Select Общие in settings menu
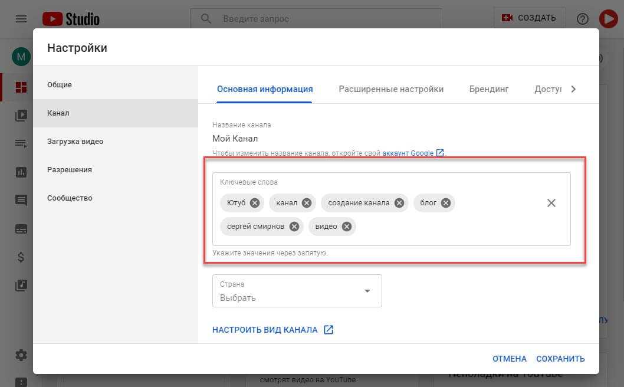 click(x=116, y=85)
